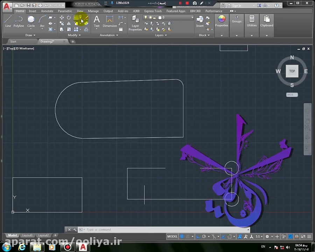Open Layer Properties manager
315x252 pixels.
coord(135,23)
